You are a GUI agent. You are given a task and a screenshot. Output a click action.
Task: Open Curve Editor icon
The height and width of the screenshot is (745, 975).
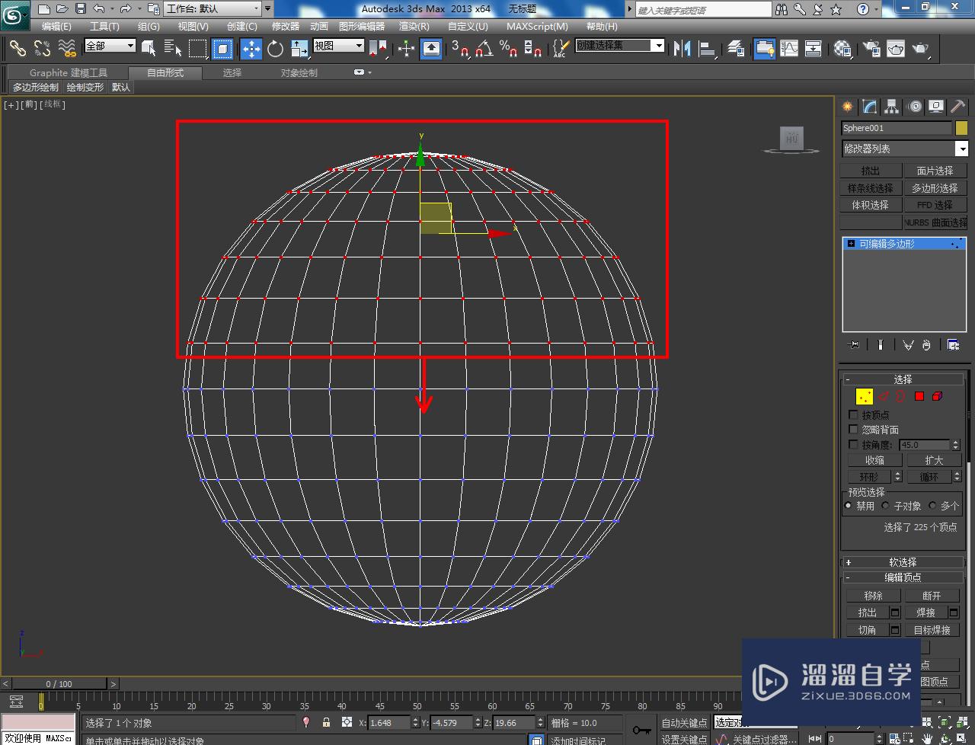point(789,49)
